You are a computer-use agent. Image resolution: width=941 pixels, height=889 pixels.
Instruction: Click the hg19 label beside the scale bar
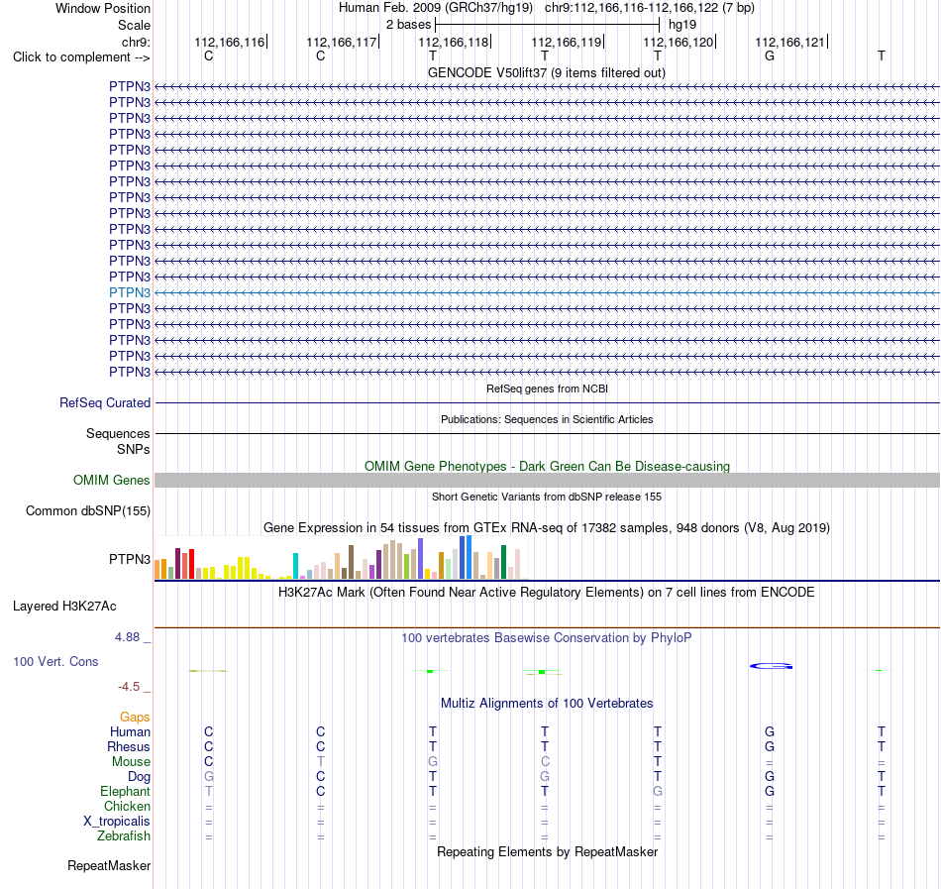click(x=682, y=25)
